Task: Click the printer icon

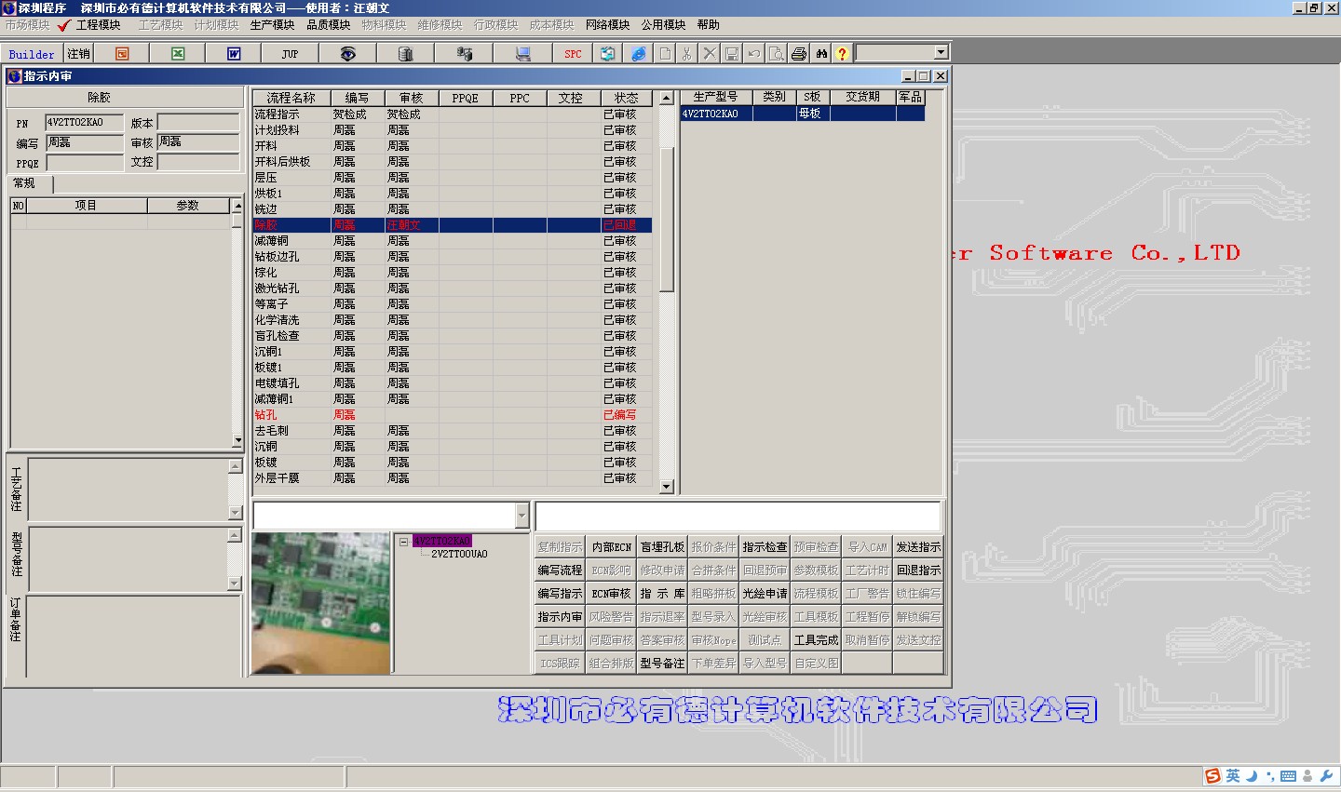Action: [799, 54]
